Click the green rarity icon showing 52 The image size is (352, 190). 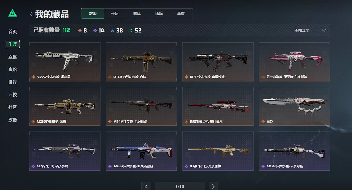pyautogui.click(x=131, y=31)
